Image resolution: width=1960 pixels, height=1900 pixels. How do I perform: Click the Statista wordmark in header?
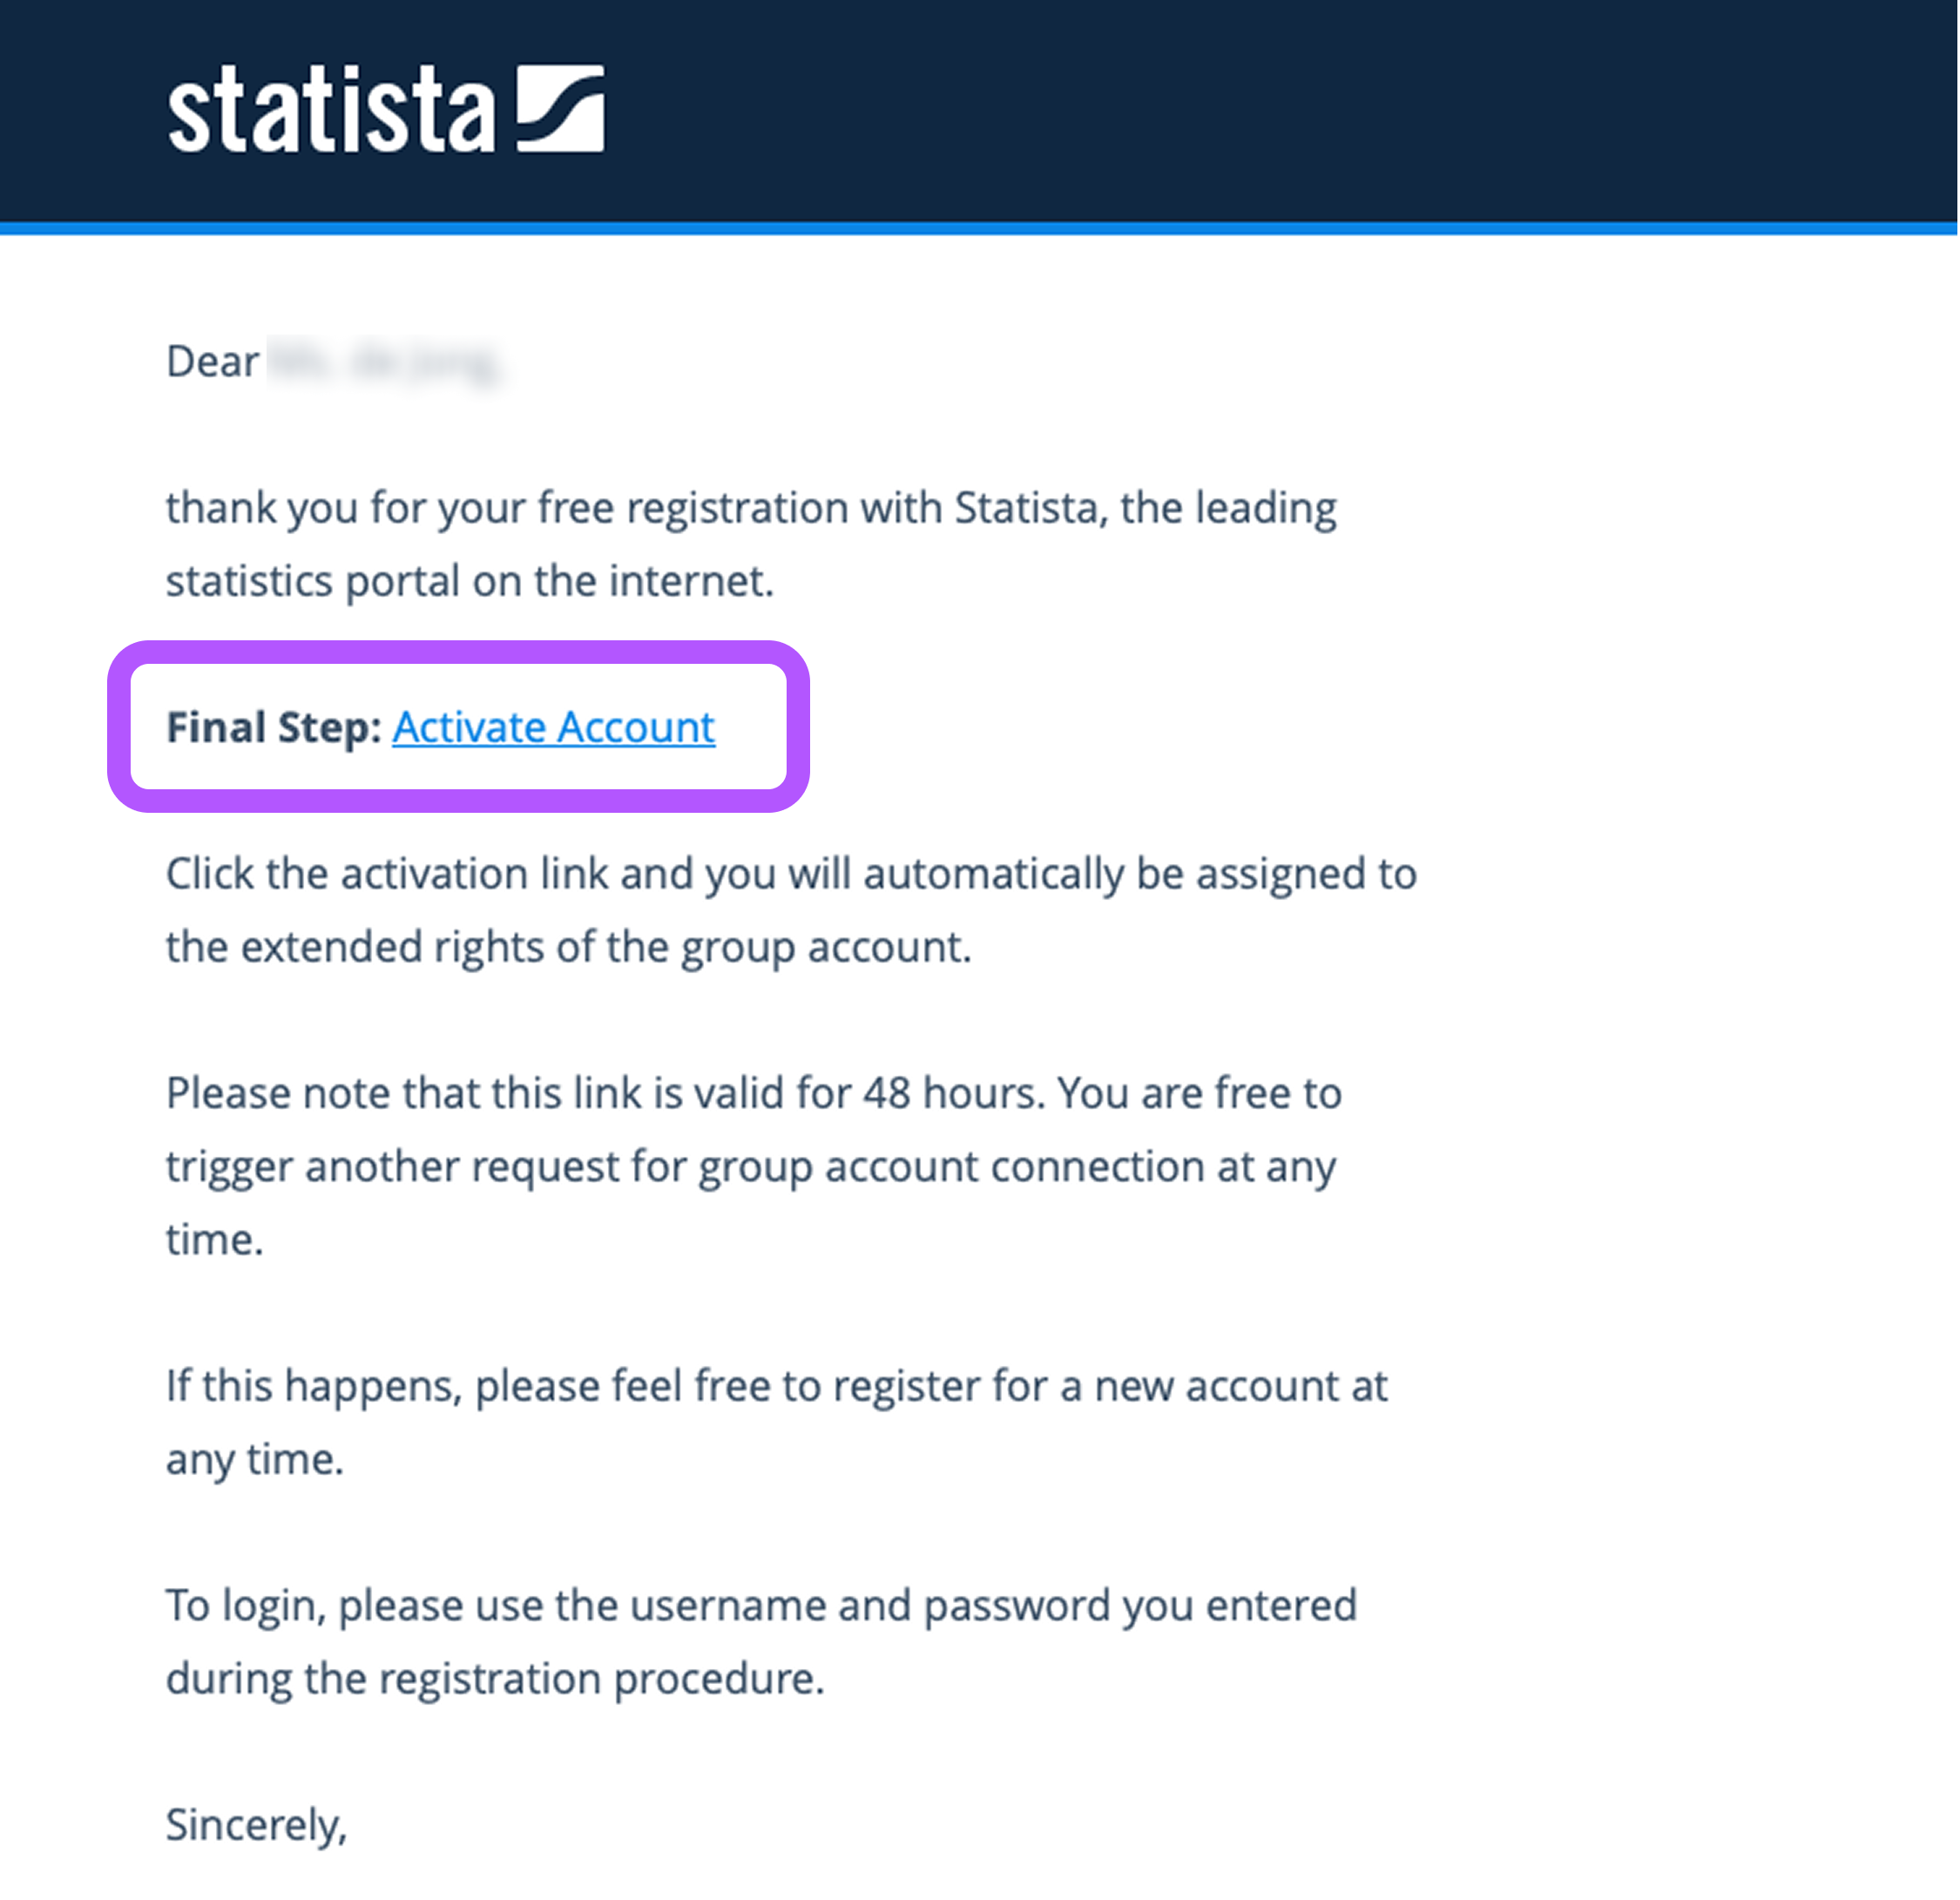tap(331, 111)
